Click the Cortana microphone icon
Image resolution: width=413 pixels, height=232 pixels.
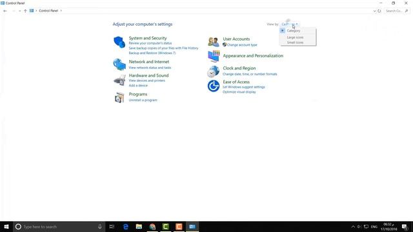[100, 226]
